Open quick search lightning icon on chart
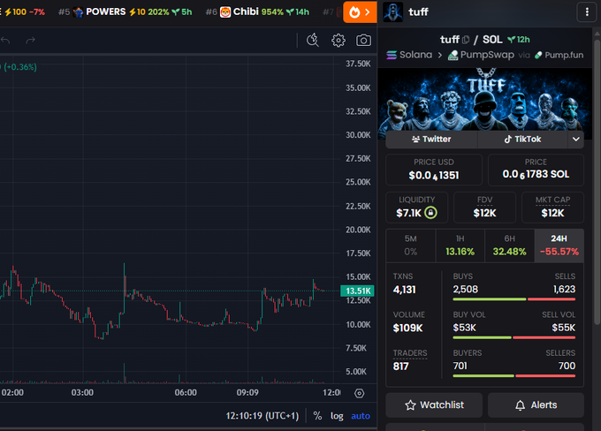The image size is (601, 431). (x=313, y=41)
